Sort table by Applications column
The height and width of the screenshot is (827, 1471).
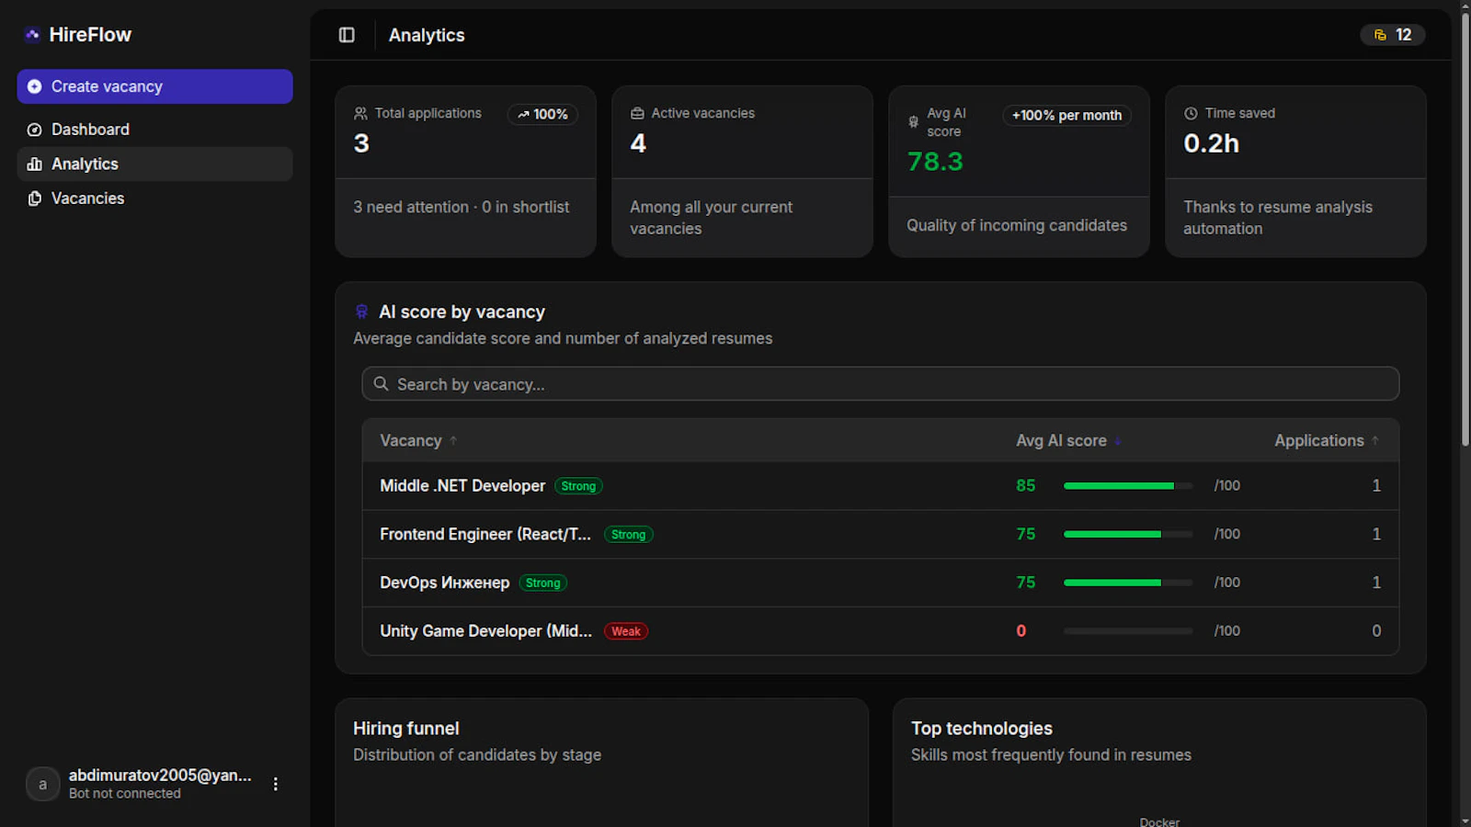[1327, 441]
